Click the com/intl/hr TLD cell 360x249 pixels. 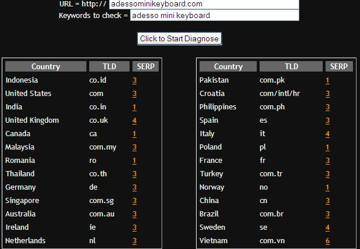tap(279, 93)
